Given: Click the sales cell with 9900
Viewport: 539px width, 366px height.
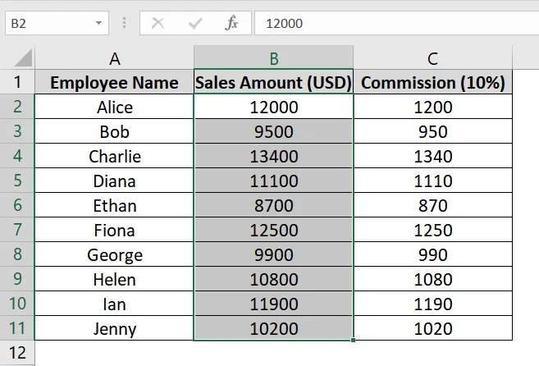Looking at the screenshot, I should (274, 254).
